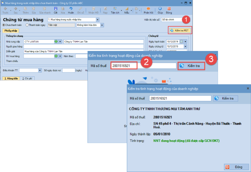This screenshot has width=251, height=172.
Task: Open Tiện ích utilities in the toolbar
Action: point(115,10)
